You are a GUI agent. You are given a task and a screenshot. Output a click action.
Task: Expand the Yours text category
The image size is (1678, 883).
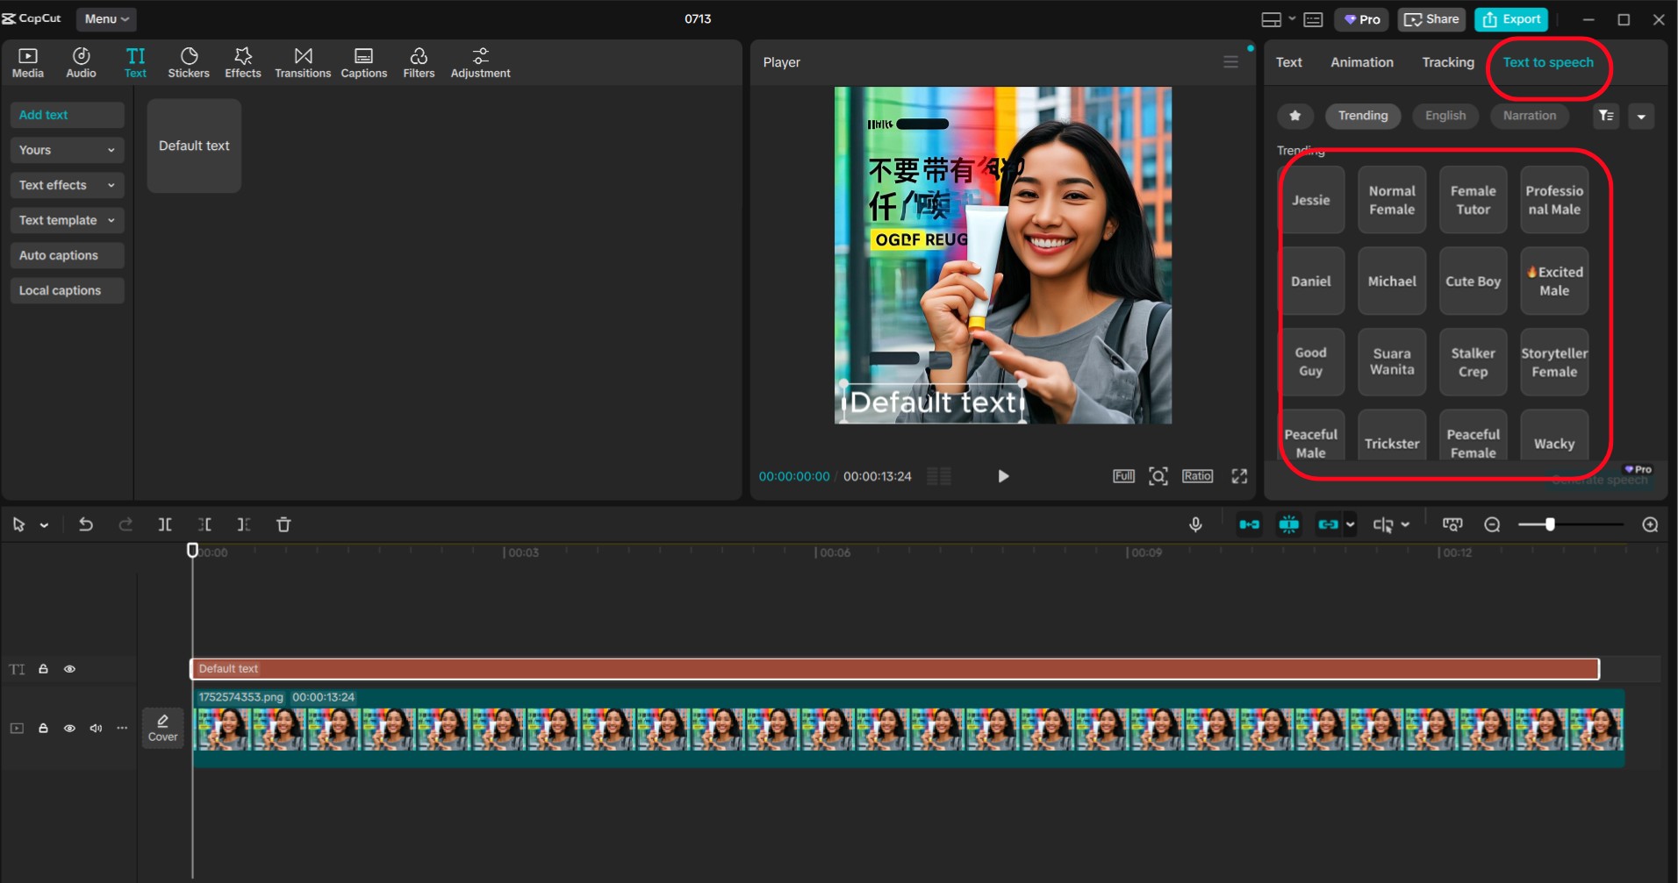(x=67, y=150)
